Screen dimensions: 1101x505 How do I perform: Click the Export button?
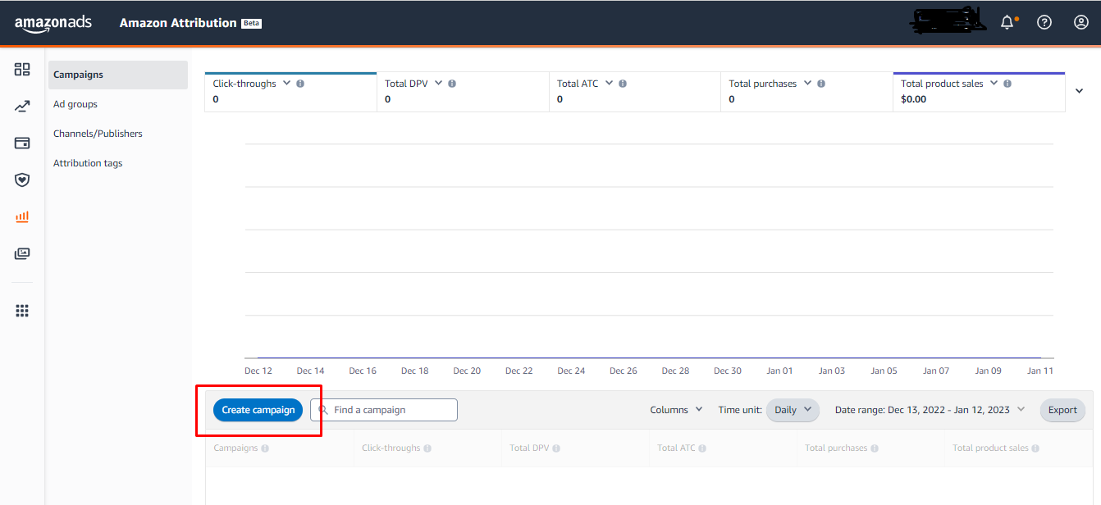click(x=1062, y=410)
